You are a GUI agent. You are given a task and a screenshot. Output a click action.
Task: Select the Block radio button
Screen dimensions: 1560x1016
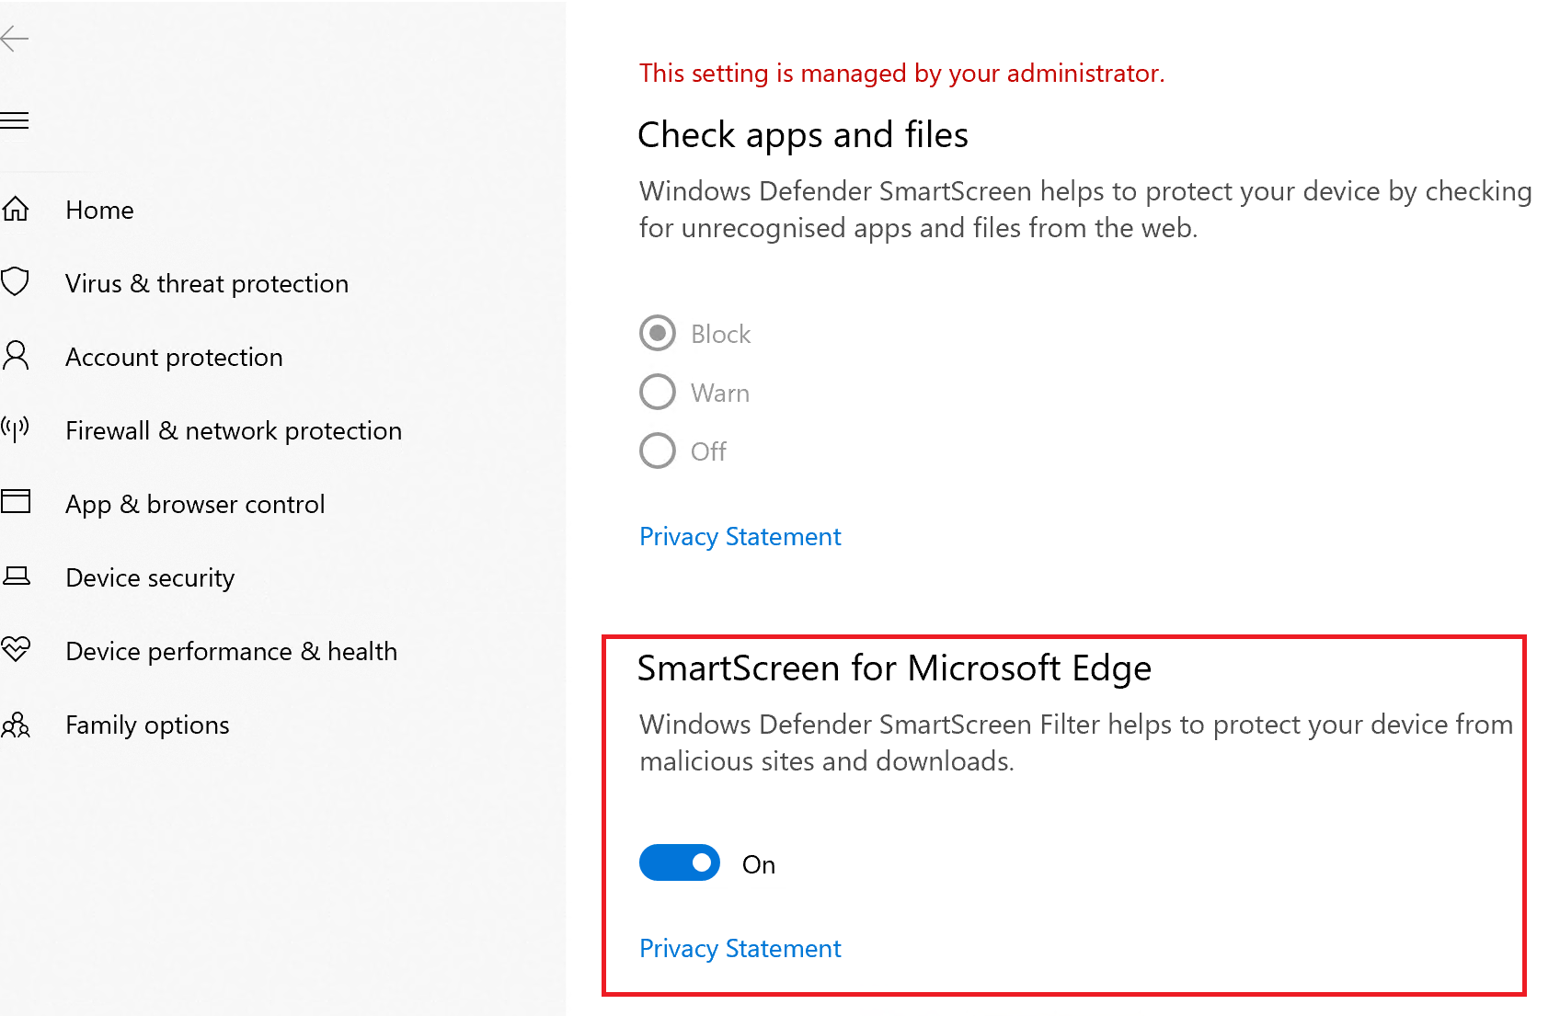click(x=658, y=333)
